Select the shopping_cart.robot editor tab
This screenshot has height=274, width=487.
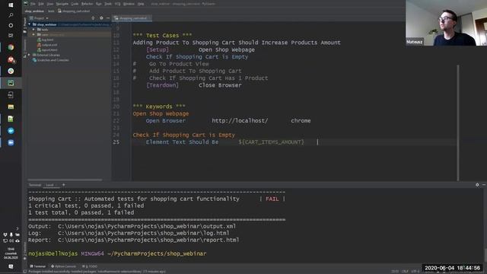[132, 18]
